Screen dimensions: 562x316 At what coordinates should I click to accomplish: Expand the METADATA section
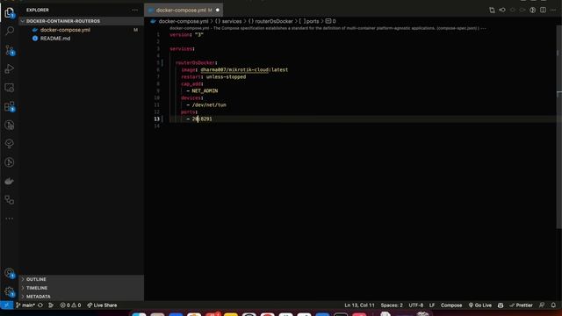coord(82,297)
